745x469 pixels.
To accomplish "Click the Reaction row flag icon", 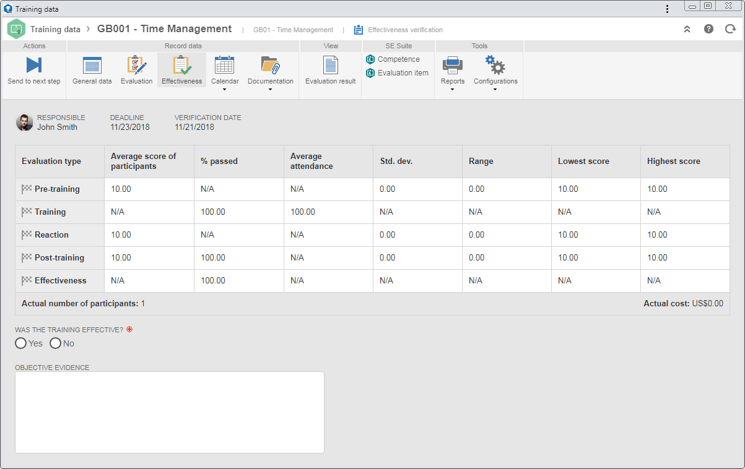I will 27,234.
